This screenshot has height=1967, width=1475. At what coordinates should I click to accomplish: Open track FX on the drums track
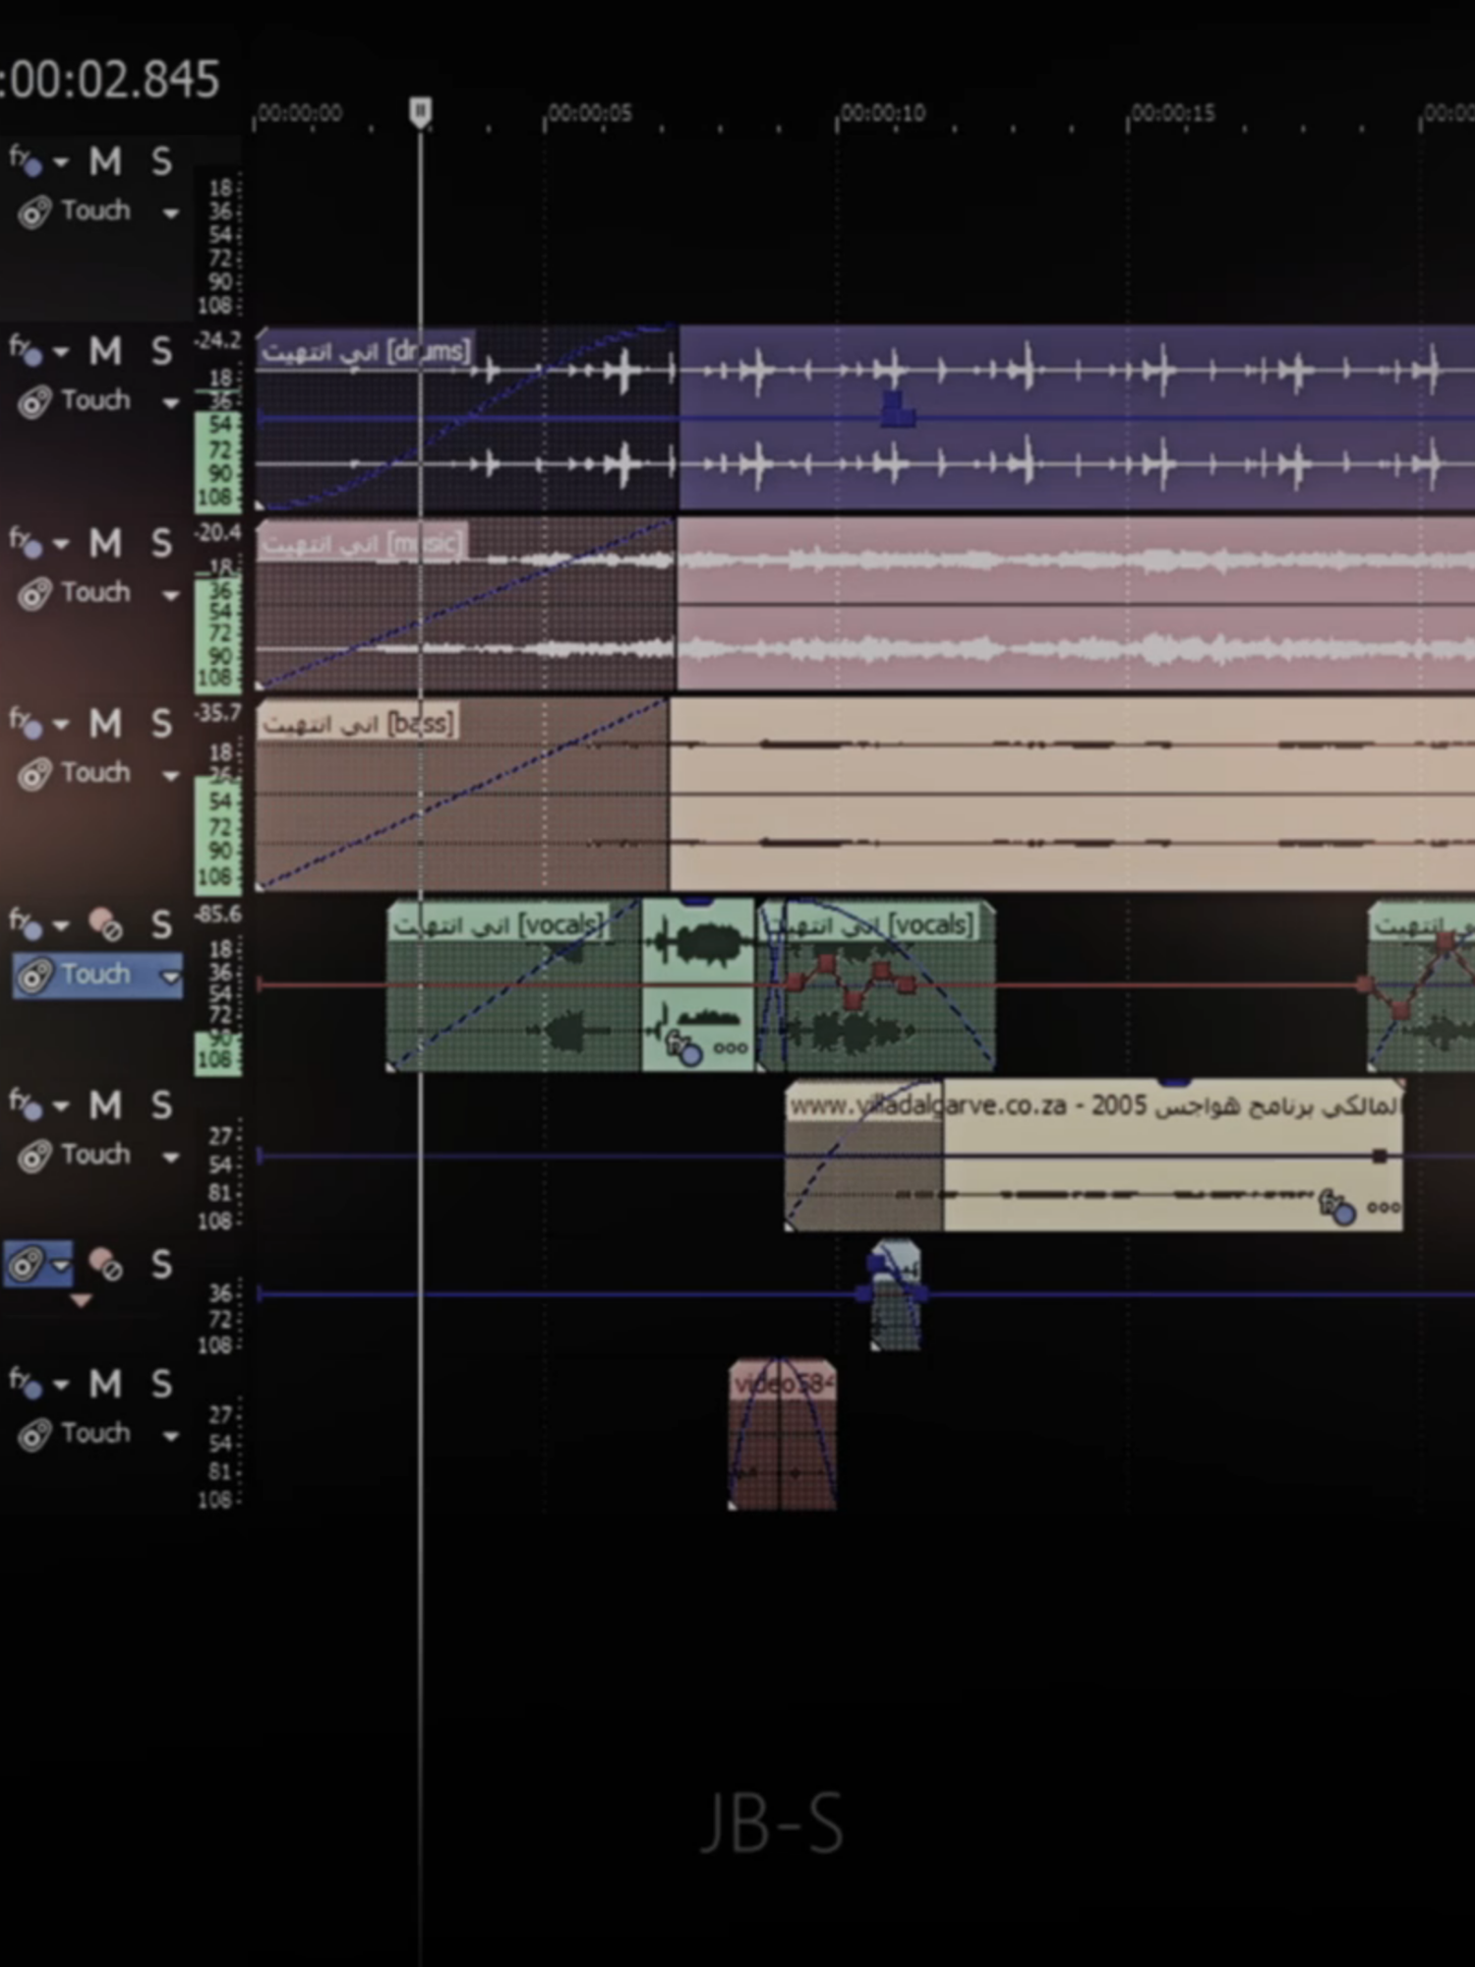point(25,350)
